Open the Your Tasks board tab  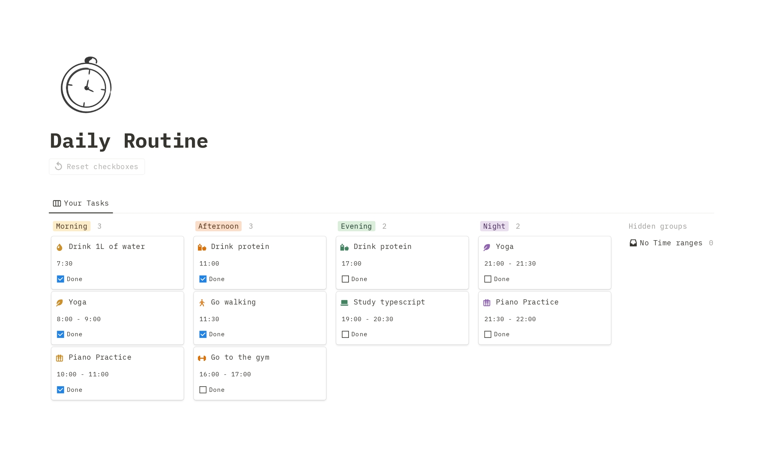click(81, 203)
